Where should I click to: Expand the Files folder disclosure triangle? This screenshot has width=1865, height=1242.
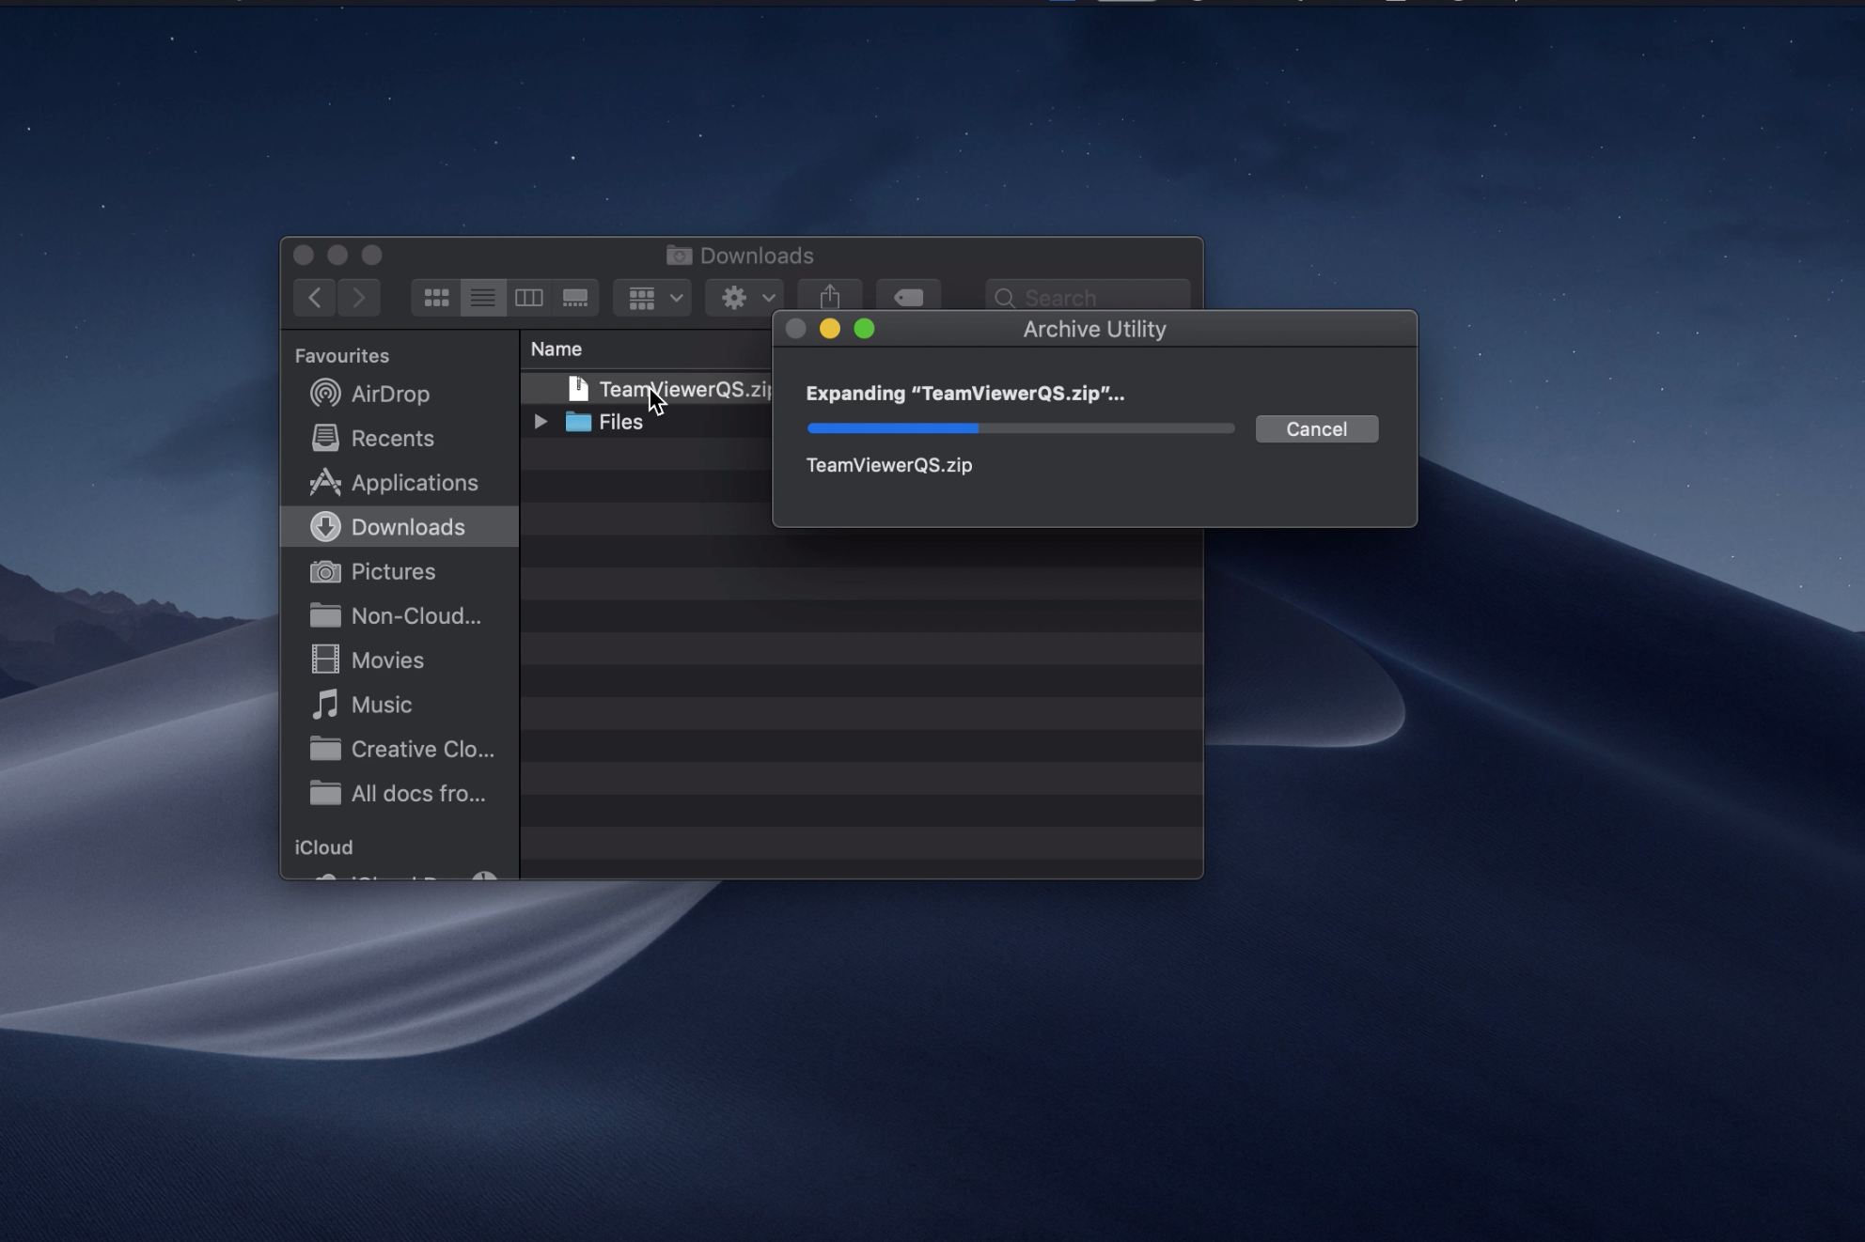click(541, 422)
